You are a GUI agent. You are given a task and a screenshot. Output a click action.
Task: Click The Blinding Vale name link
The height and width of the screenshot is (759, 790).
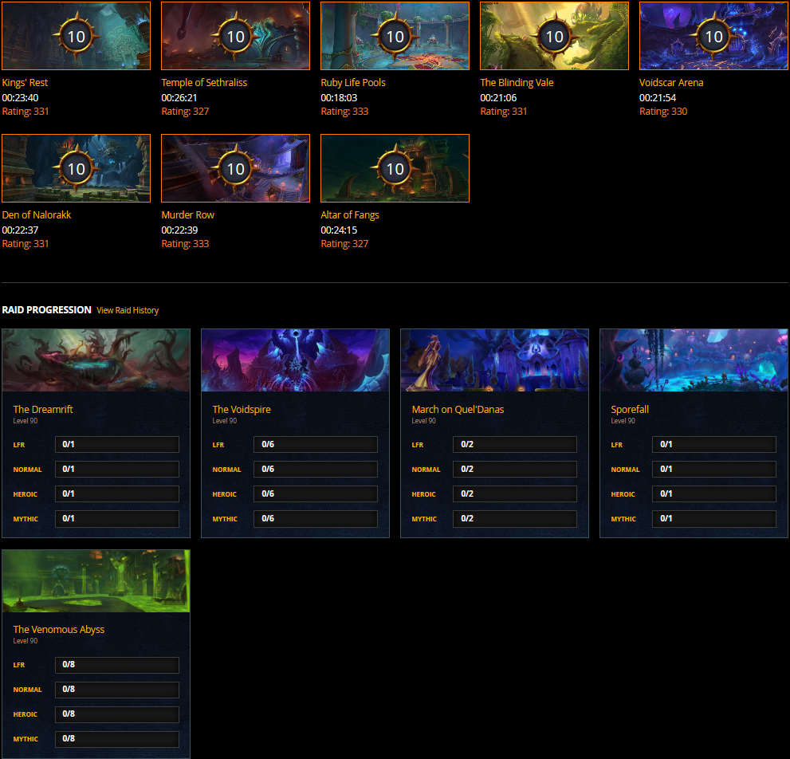(517, 83)
